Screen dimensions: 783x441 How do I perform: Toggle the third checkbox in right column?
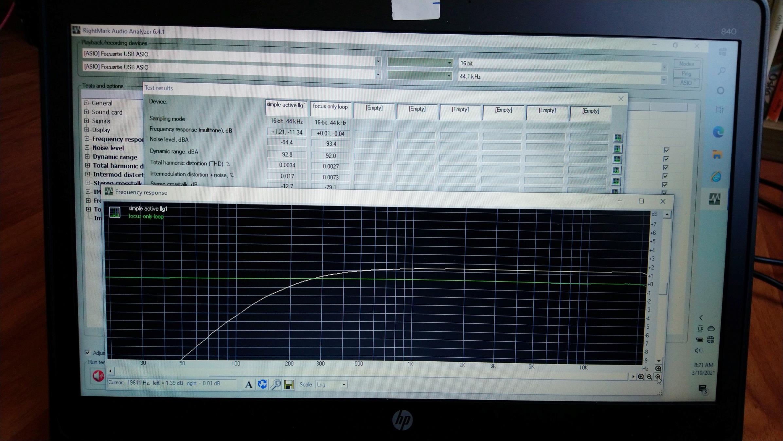click(x=666, y=168)
